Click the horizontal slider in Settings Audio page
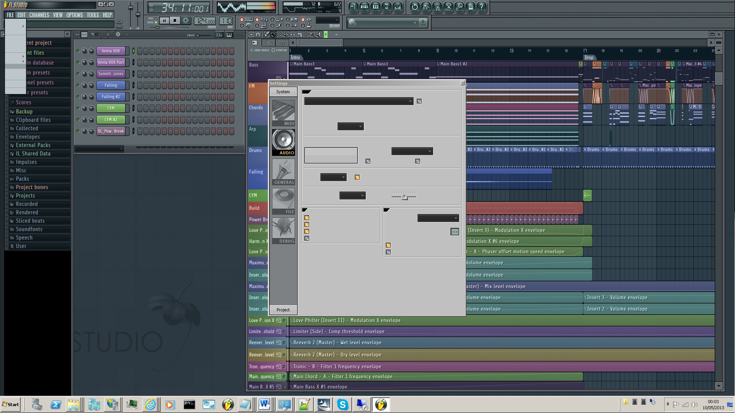 pos(404,195)
